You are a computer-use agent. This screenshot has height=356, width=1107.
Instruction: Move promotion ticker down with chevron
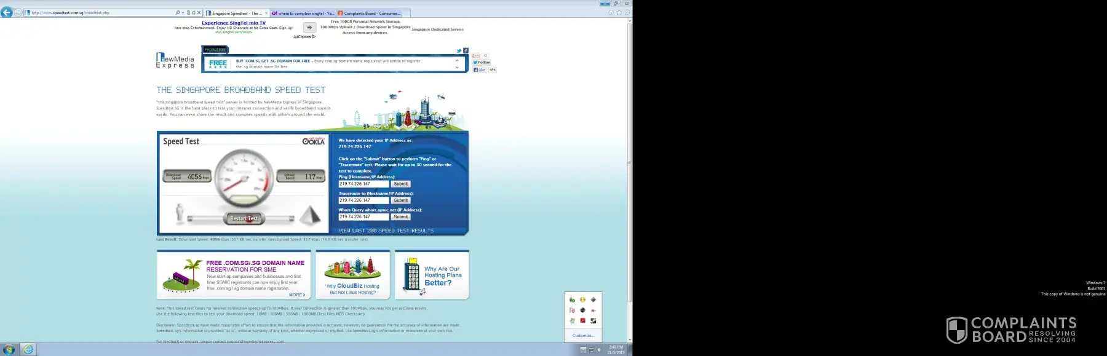coord(457,68)
